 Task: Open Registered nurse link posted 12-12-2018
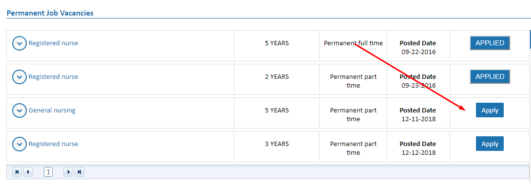[x=53, y=144]
